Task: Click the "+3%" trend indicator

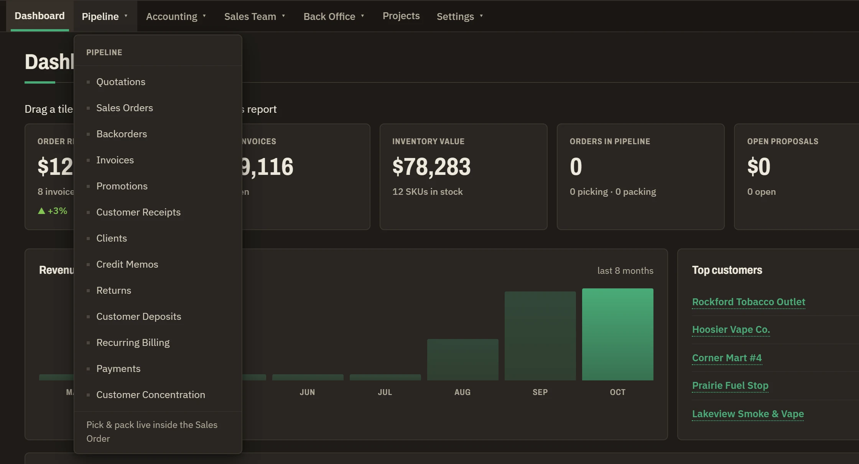Action: coord(53,211)
